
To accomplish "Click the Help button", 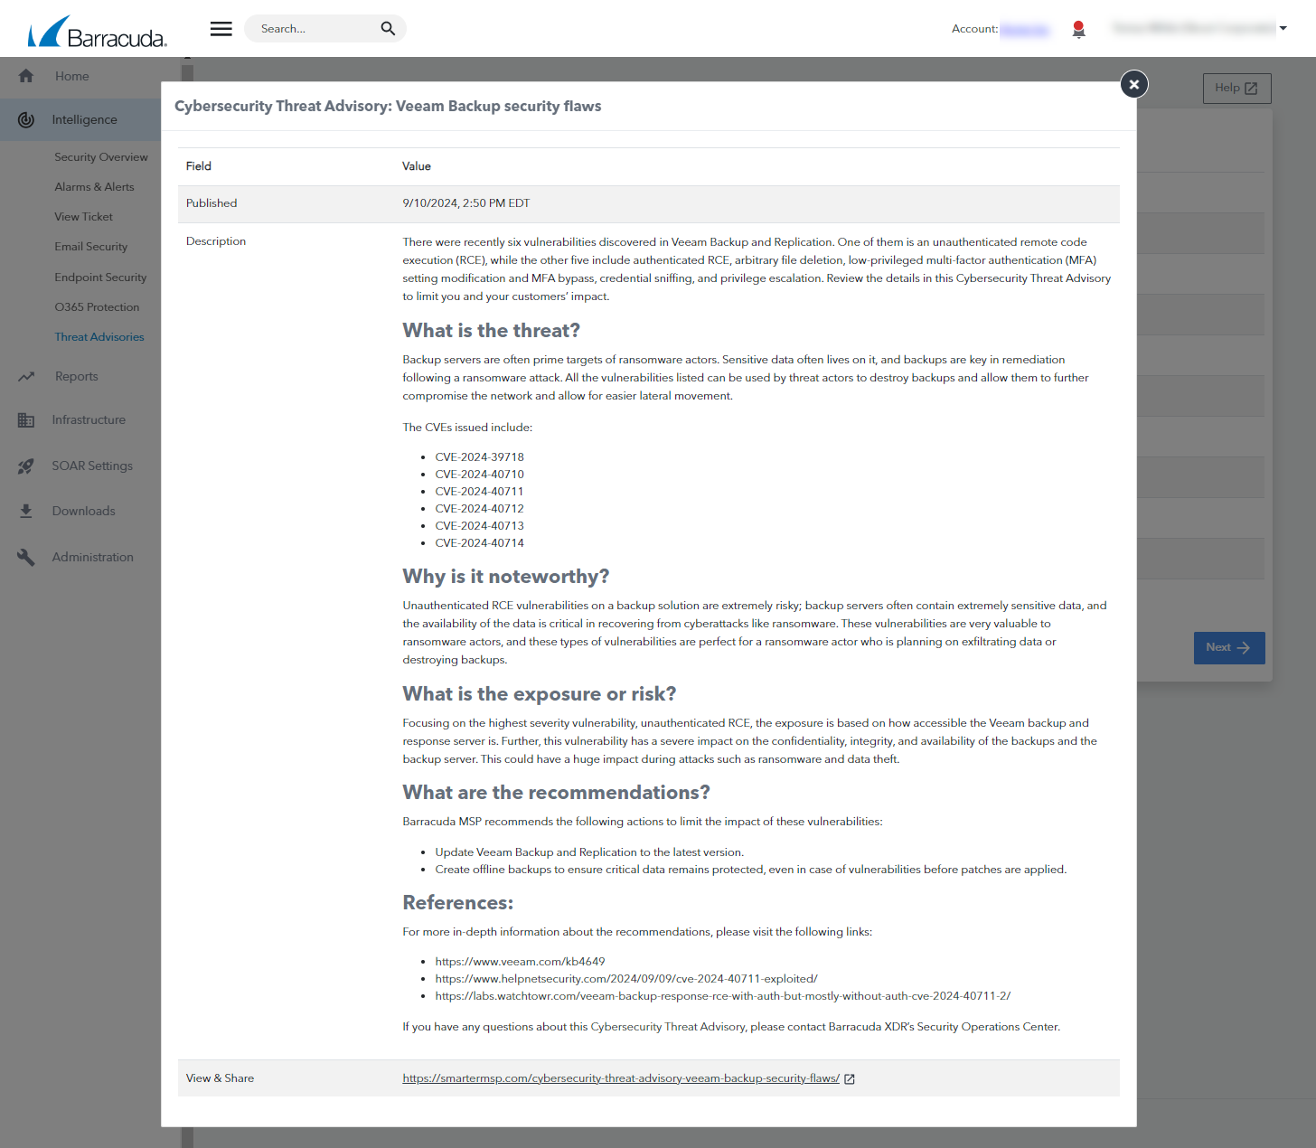I will pyautogui.click(x=1236, y=88).
